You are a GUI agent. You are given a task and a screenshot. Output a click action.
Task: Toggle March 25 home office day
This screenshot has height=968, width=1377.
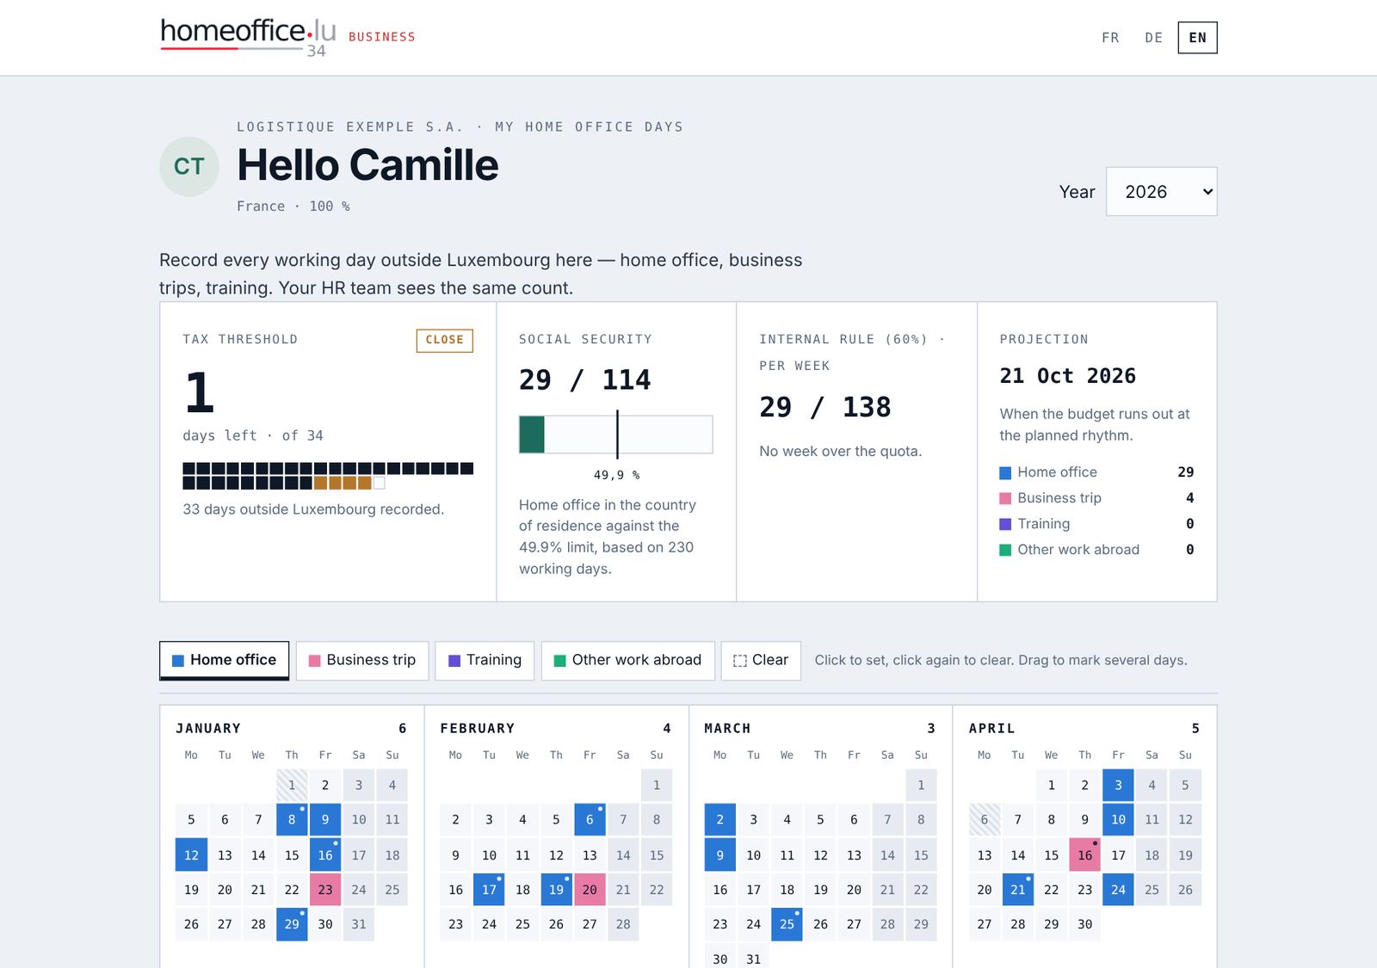(x=787, y=924)
